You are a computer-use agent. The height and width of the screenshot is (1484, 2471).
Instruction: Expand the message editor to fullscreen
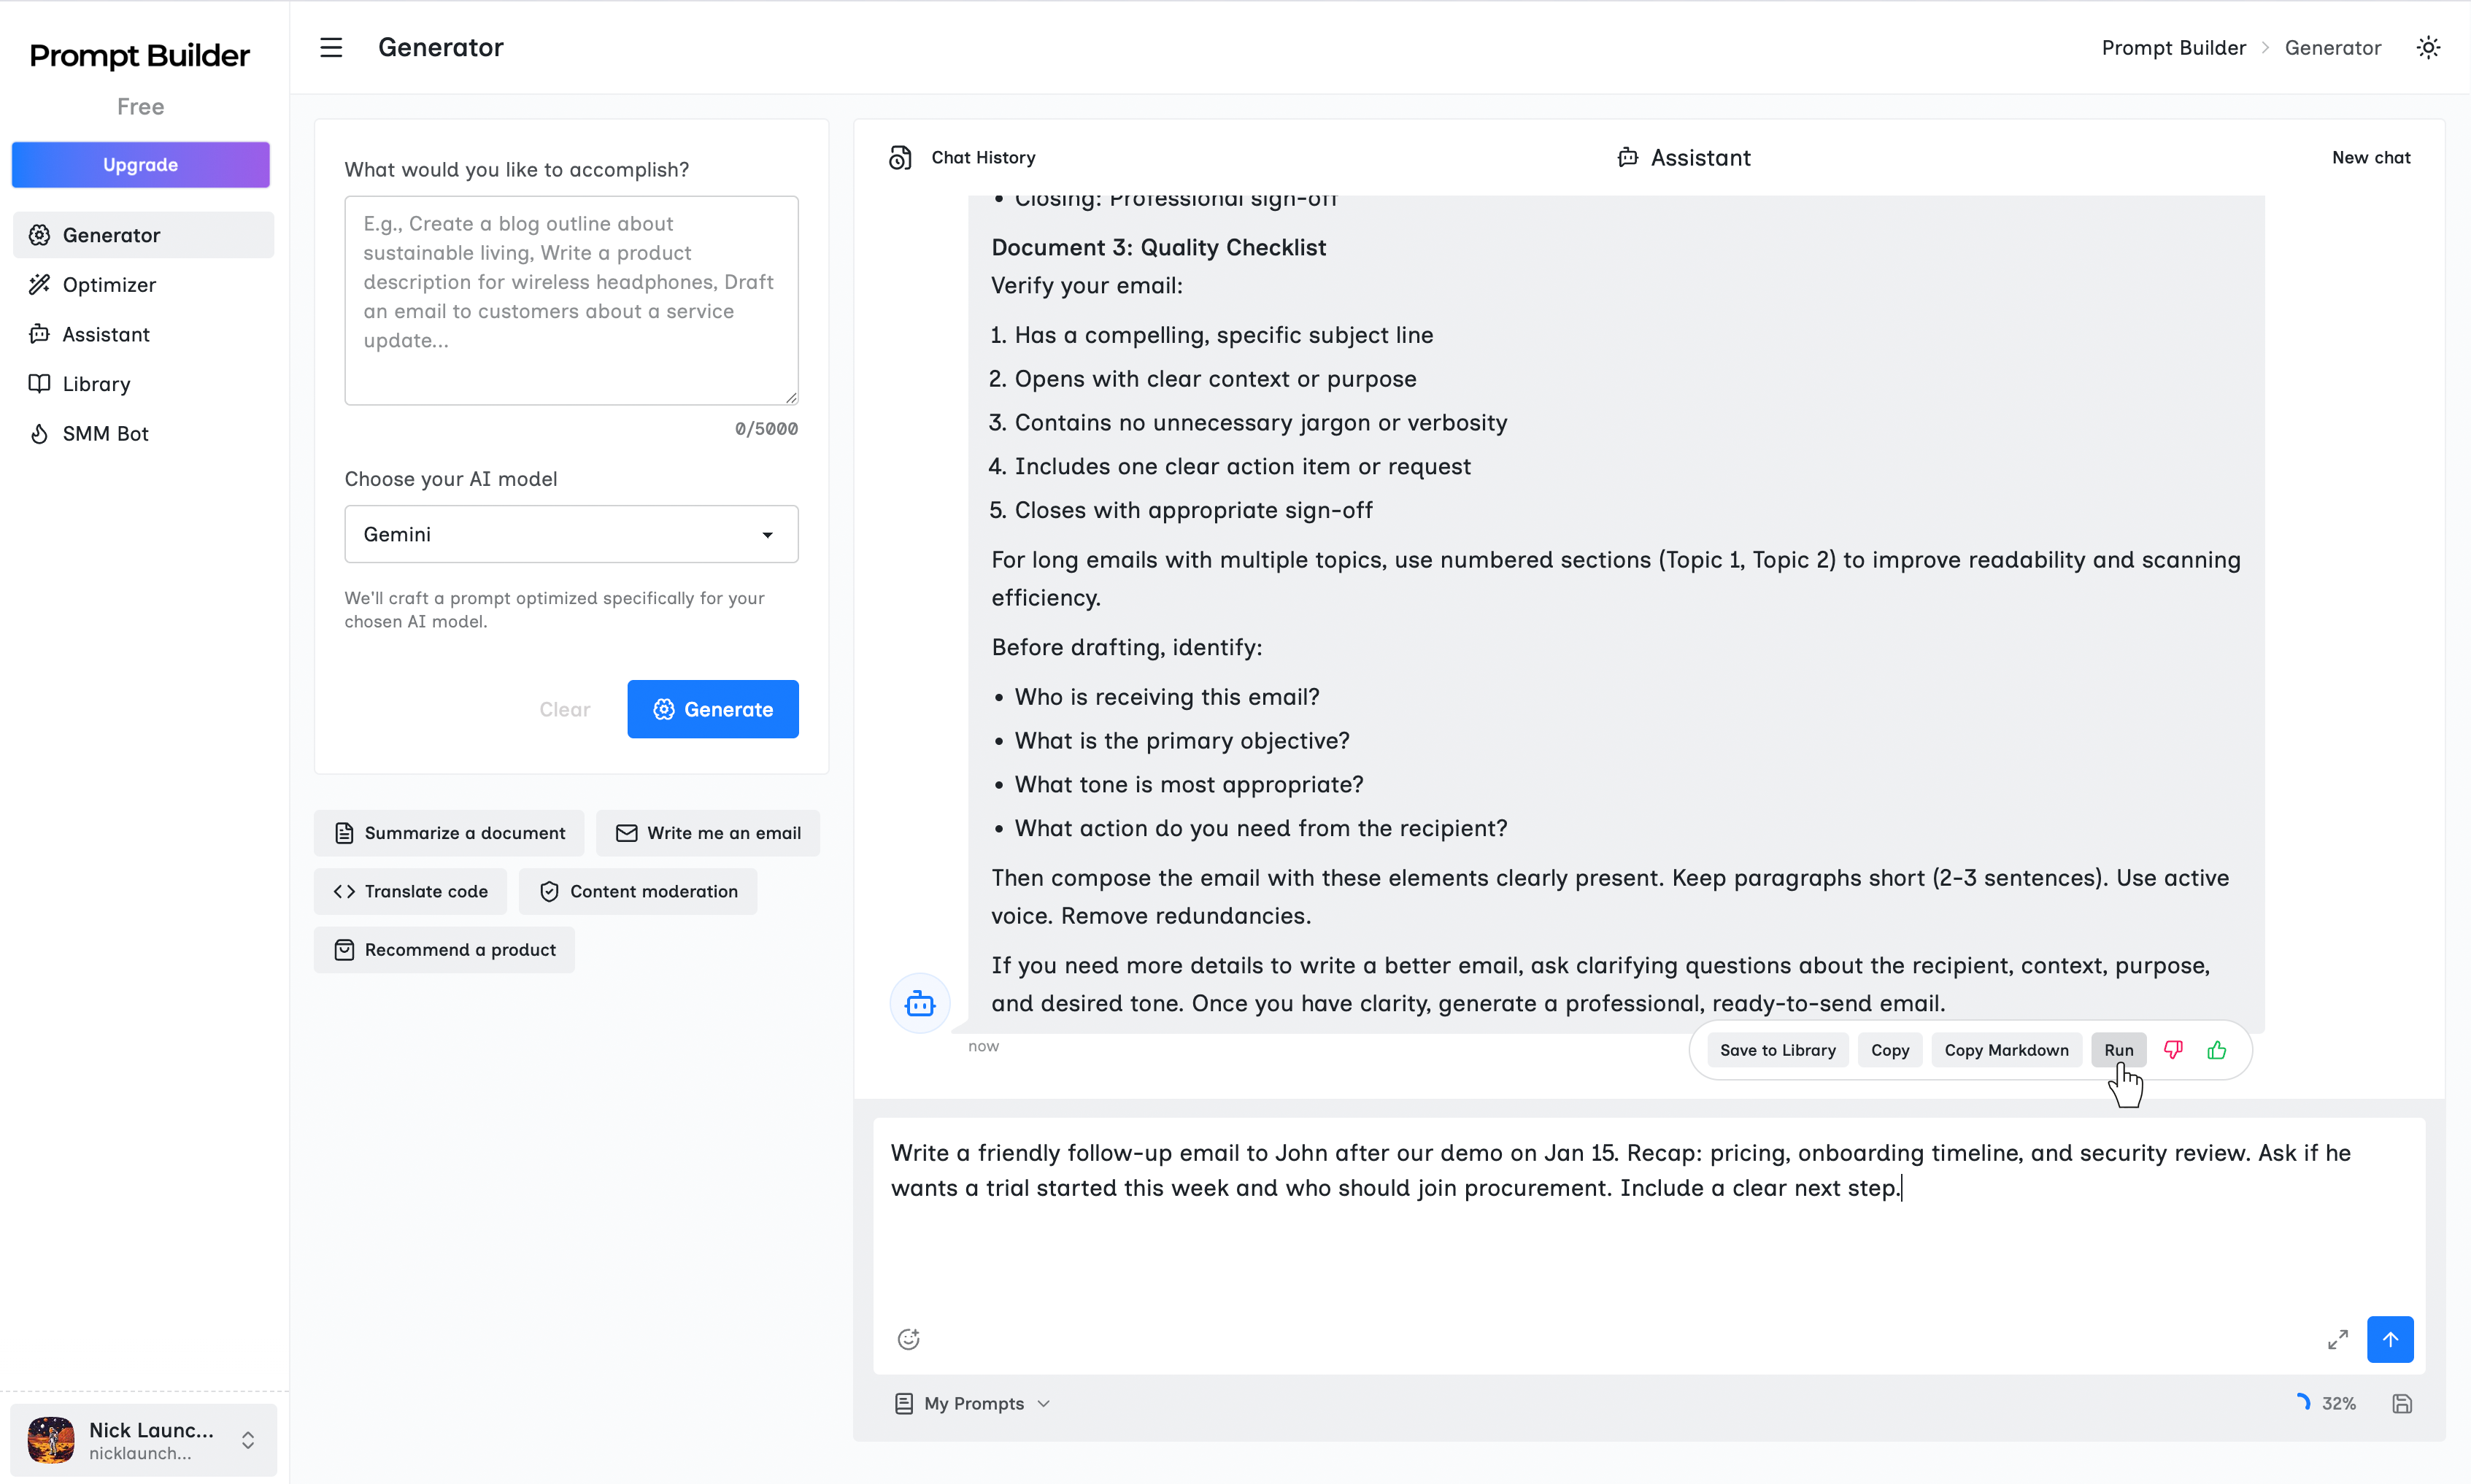point(2337,1339)
